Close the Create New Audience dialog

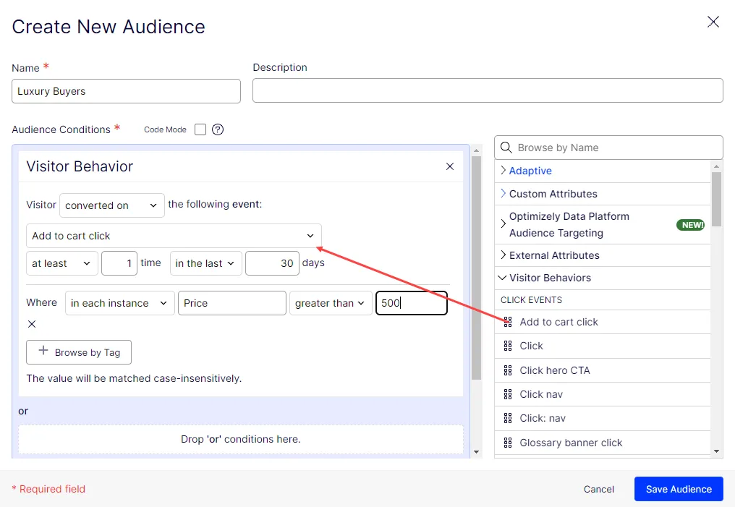pyautogui.click(x=713, y=22)
